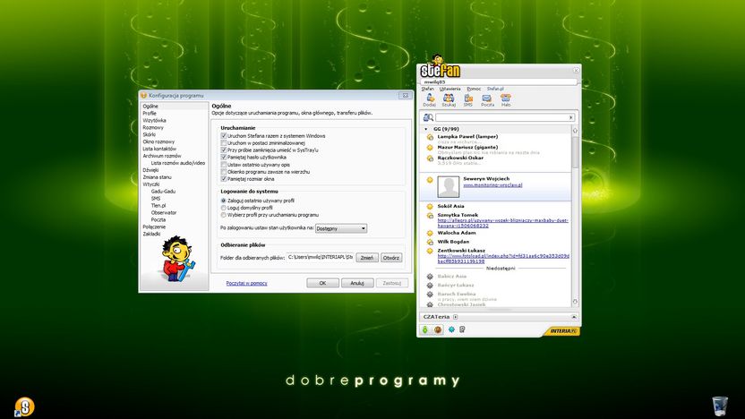Click contact list scrollbar down arrow

click(575, 302)
